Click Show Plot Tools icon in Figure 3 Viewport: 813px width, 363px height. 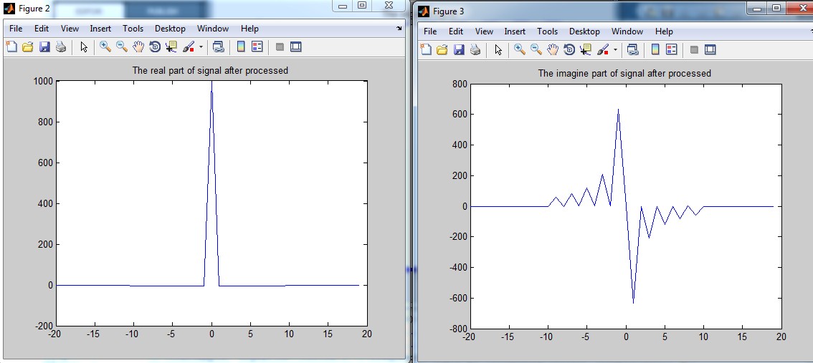pyautogui.click(x=710, y=49)
